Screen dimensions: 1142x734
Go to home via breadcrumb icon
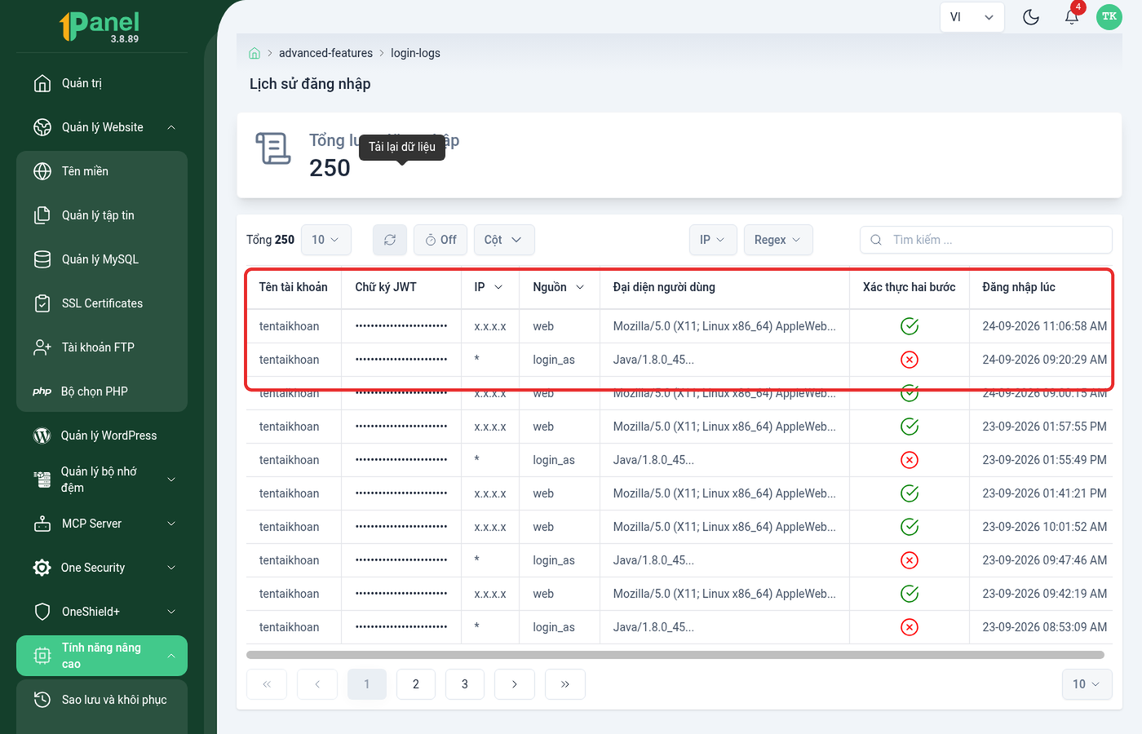(x=255, y=53)
